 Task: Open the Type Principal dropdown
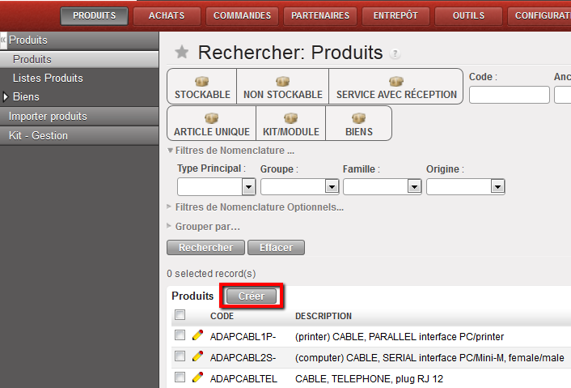point(248,186)
